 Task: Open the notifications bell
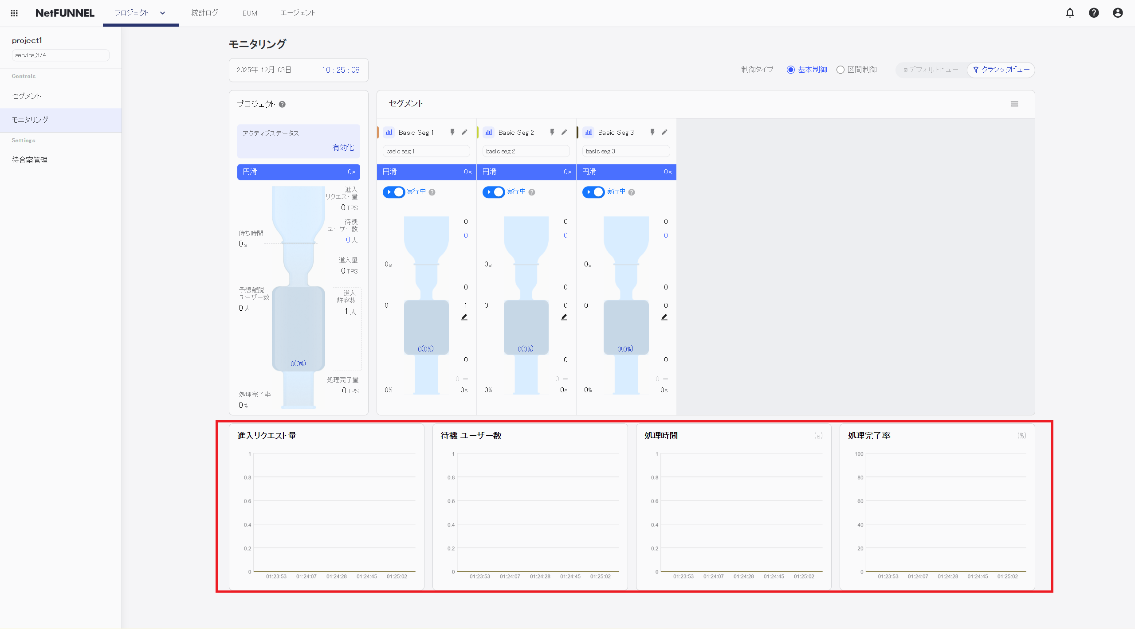click(1070, 13)
